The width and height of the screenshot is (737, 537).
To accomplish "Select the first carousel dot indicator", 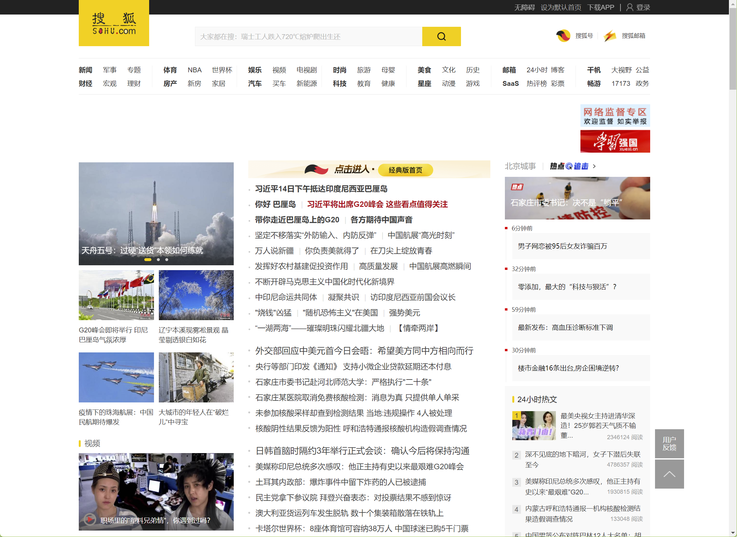I will (148, 259).
